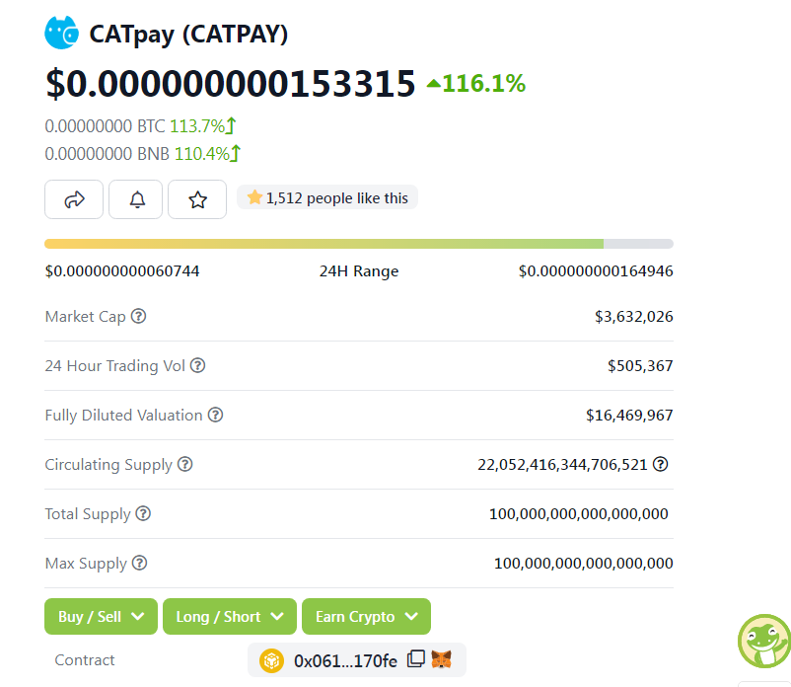Open the green gecko mascot widget
The height and width of the screenshot is (687, 791).
[x=764, y=641]
